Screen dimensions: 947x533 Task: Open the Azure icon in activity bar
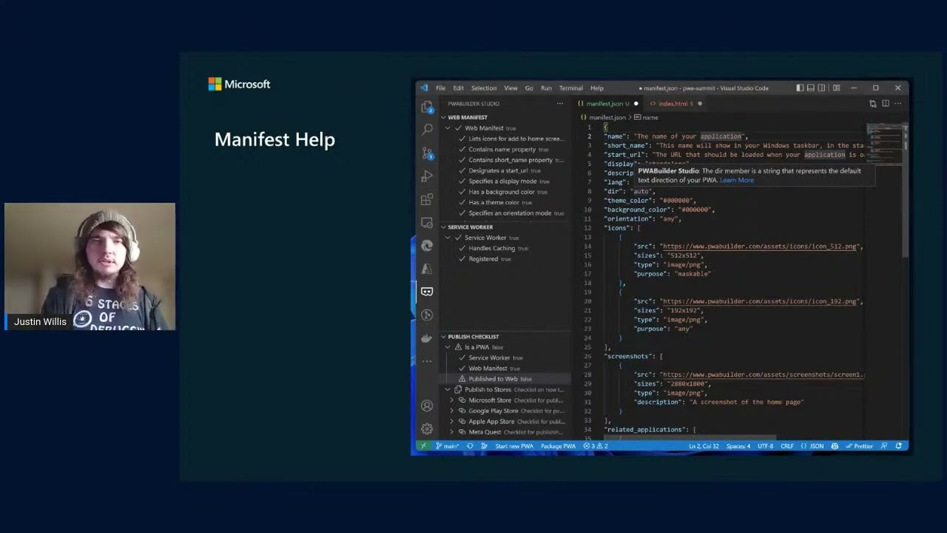[x=427, y=269]
